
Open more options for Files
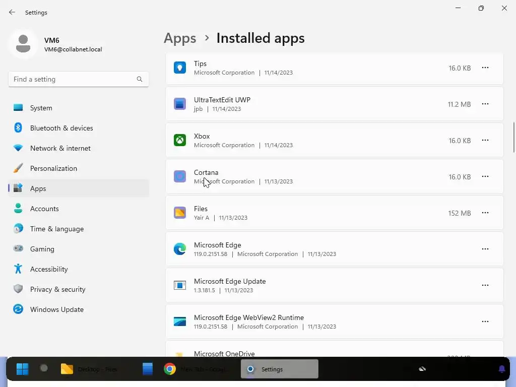pos(485,213)
